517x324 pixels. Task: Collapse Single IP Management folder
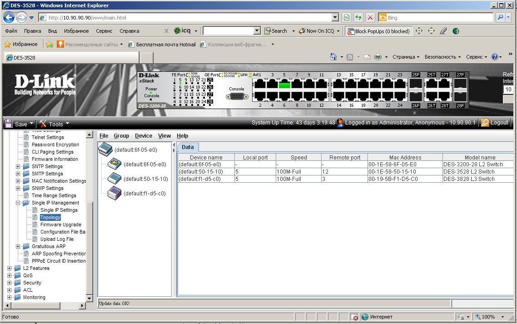click(x=18, y=203)
